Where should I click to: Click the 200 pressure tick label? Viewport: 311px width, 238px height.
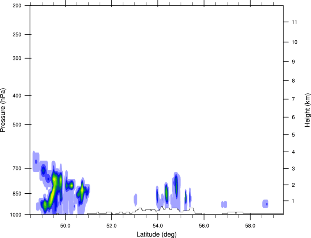click(x=17, y=5)
